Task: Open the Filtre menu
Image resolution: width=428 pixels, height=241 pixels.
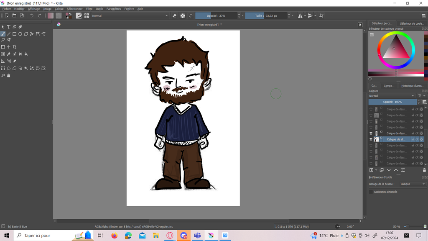Action: 89,9
